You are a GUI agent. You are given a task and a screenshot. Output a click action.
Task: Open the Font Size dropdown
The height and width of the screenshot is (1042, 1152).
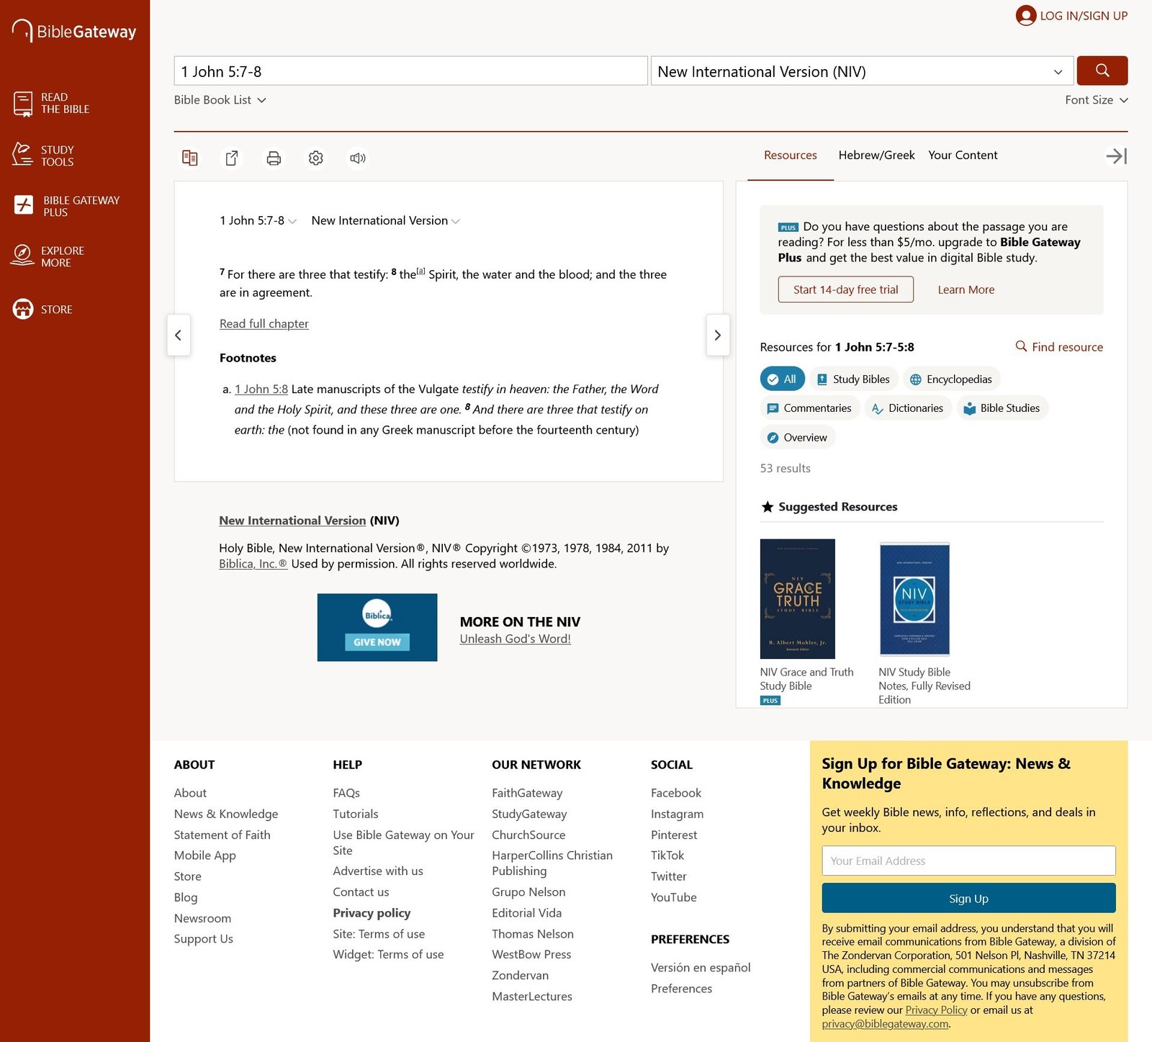pyautogui.click(x=1097, y=100)
